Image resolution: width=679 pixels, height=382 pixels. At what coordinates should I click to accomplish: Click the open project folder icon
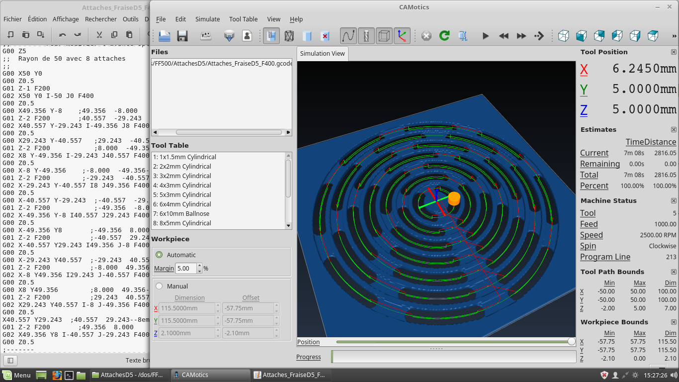pyautogui.click(x=165, y=36)
